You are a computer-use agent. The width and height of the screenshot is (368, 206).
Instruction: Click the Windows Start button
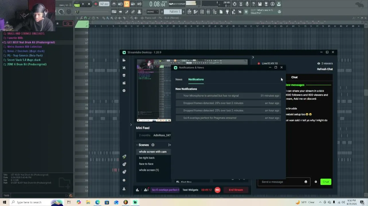pyautogui.click(x=4, y=202)
